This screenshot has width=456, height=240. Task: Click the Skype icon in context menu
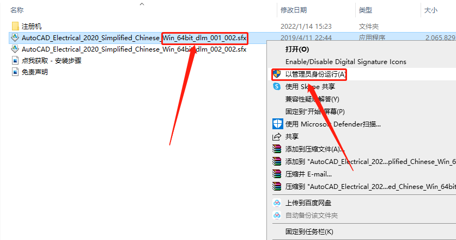tap(277, 86)
